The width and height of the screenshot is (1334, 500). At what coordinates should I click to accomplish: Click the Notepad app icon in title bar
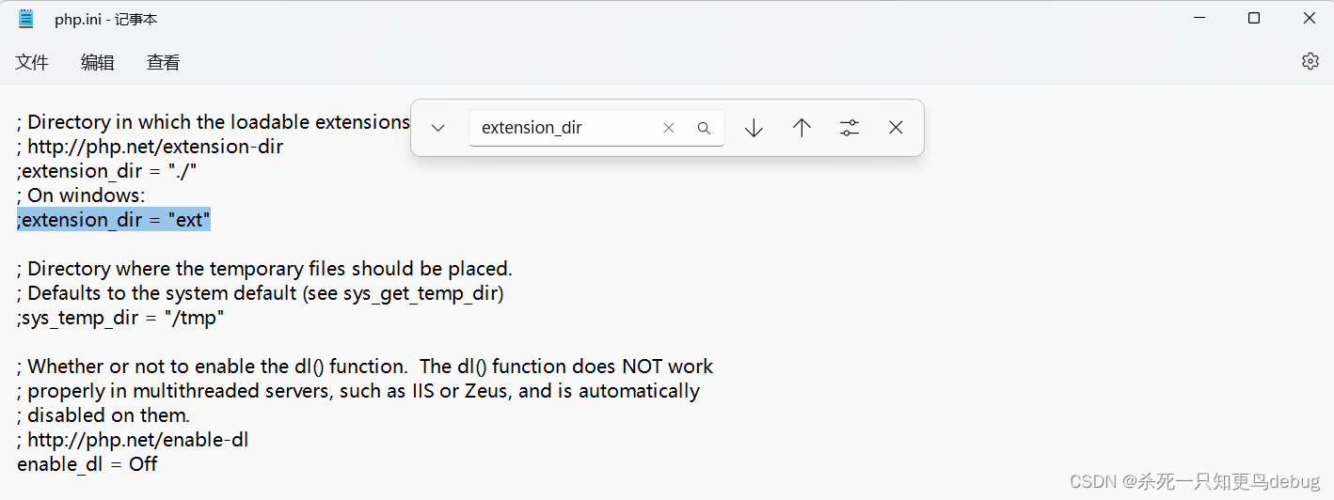[26, 18]
